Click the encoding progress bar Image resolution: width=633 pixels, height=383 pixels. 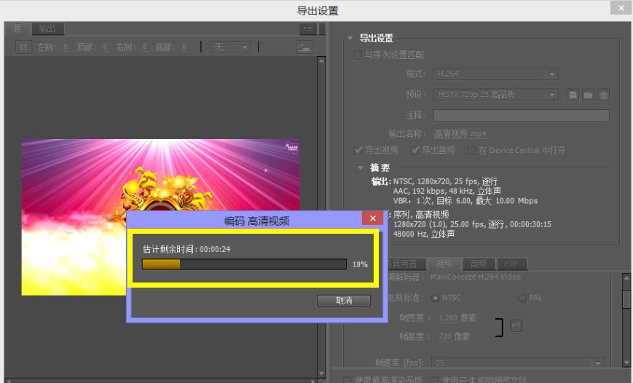[x=244, y=264]
